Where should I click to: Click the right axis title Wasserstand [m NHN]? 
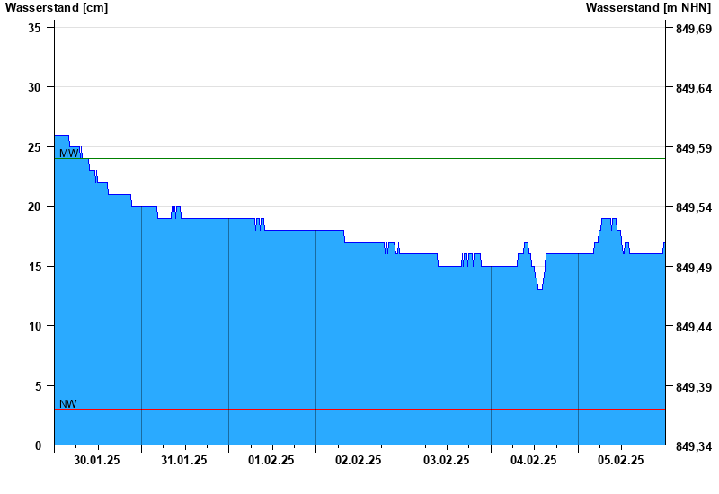click(x=648, y=8)
